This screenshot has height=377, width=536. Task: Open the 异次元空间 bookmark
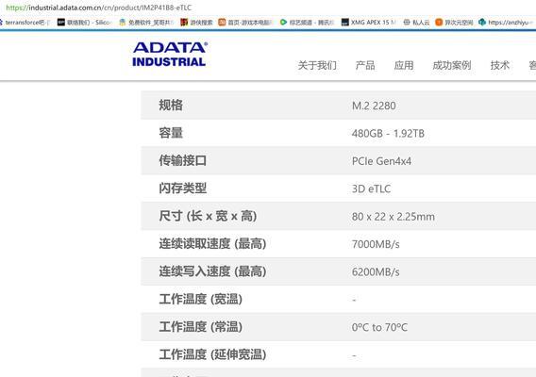pyautogui.click(x=454, y=23)
